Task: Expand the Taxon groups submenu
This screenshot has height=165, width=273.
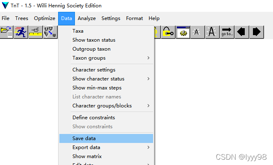Action: pos(106,58)
